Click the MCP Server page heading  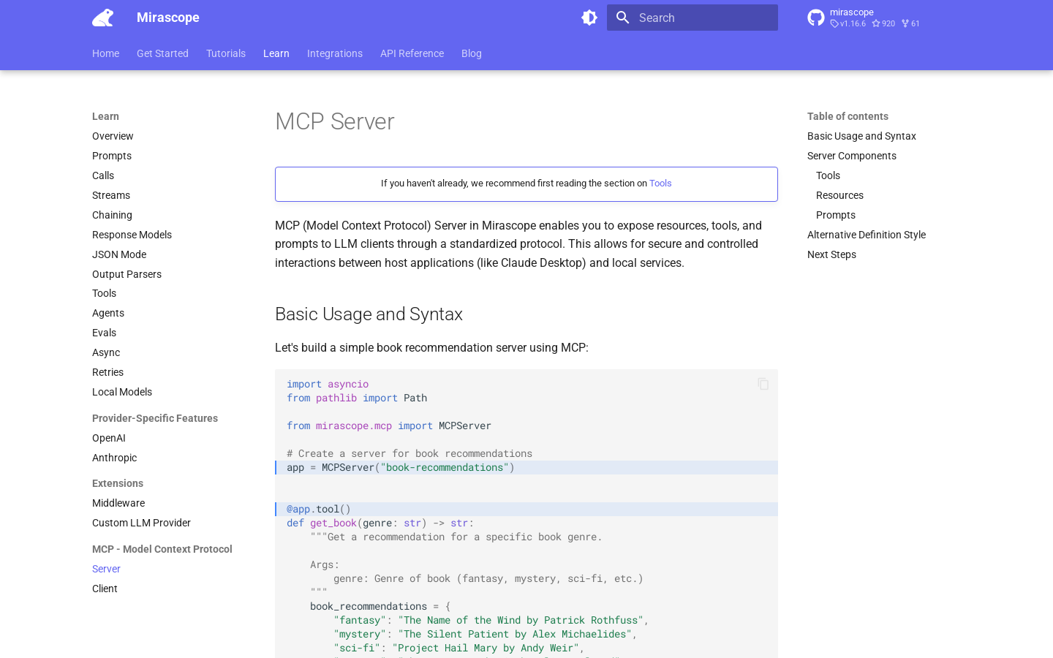[335, 121]
